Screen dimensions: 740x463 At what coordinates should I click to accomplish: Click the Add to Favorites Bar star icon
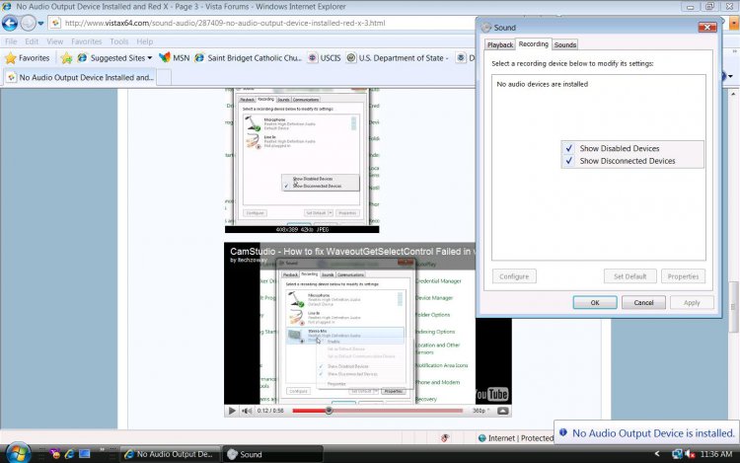66,58
